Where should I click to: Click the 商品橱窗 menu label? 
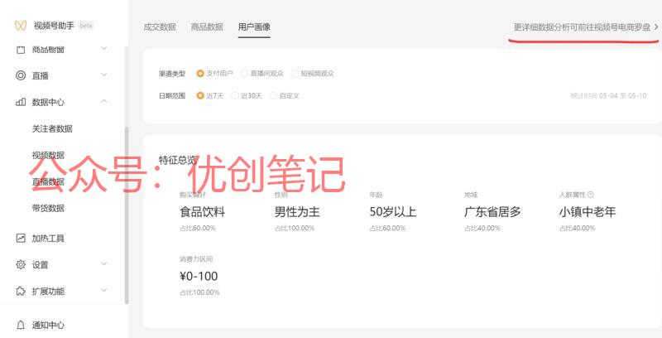(48, 50)
